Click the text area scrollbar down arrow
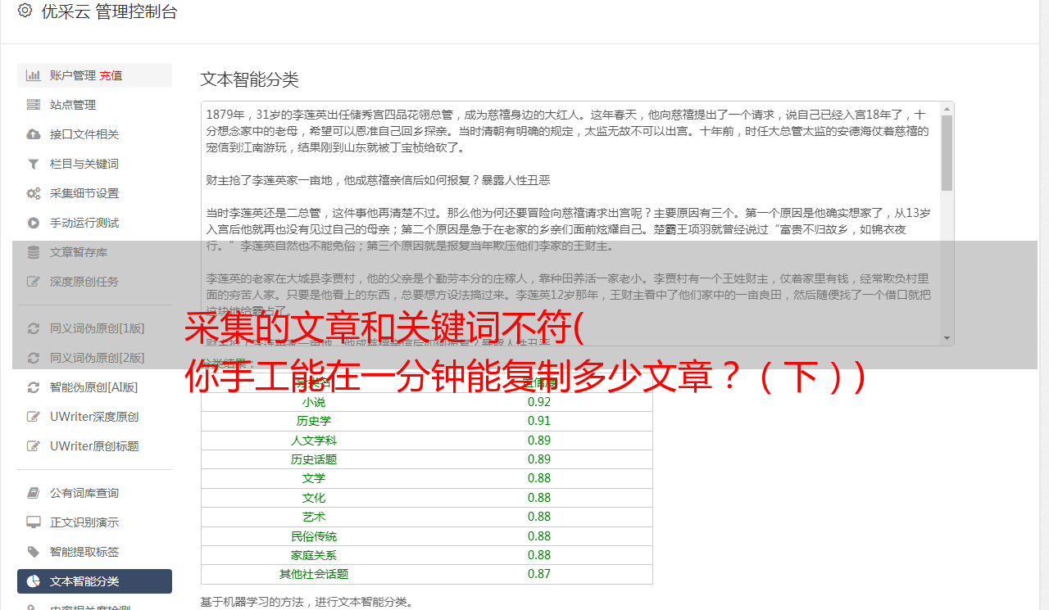This screenshot has width=1049, height=610. pyautogui.click(x=947, y=338)
